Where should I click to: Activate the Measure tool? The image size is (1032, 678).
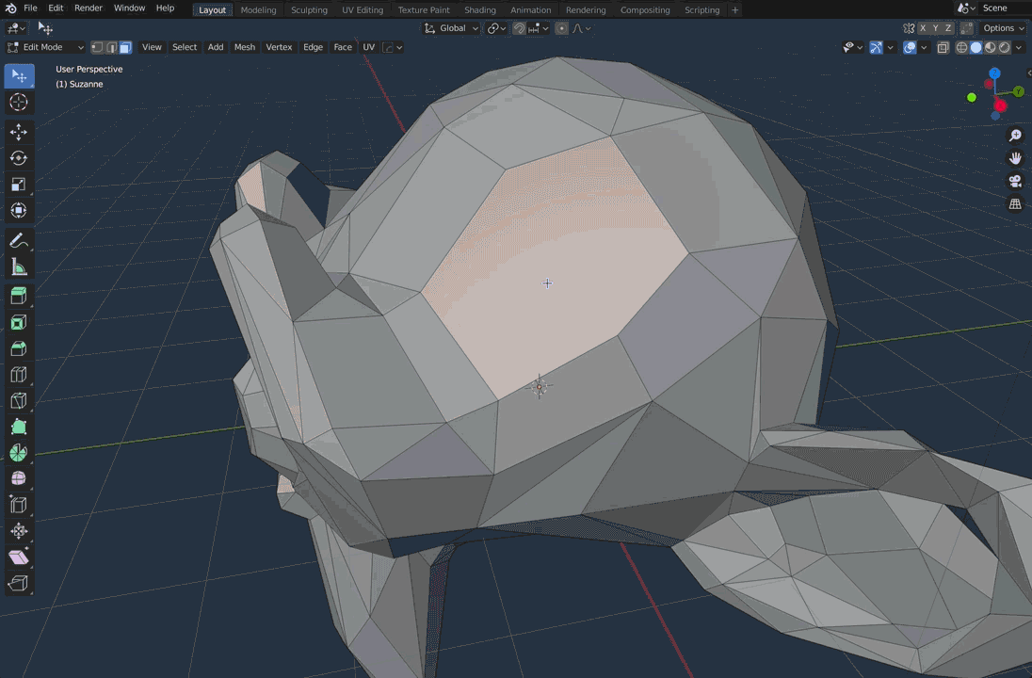(x=19, y=266)
